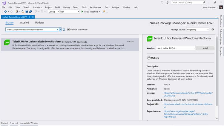This screenshot has width=224, height=126.
Task: Expand the Options section
Action: (149, 58)
